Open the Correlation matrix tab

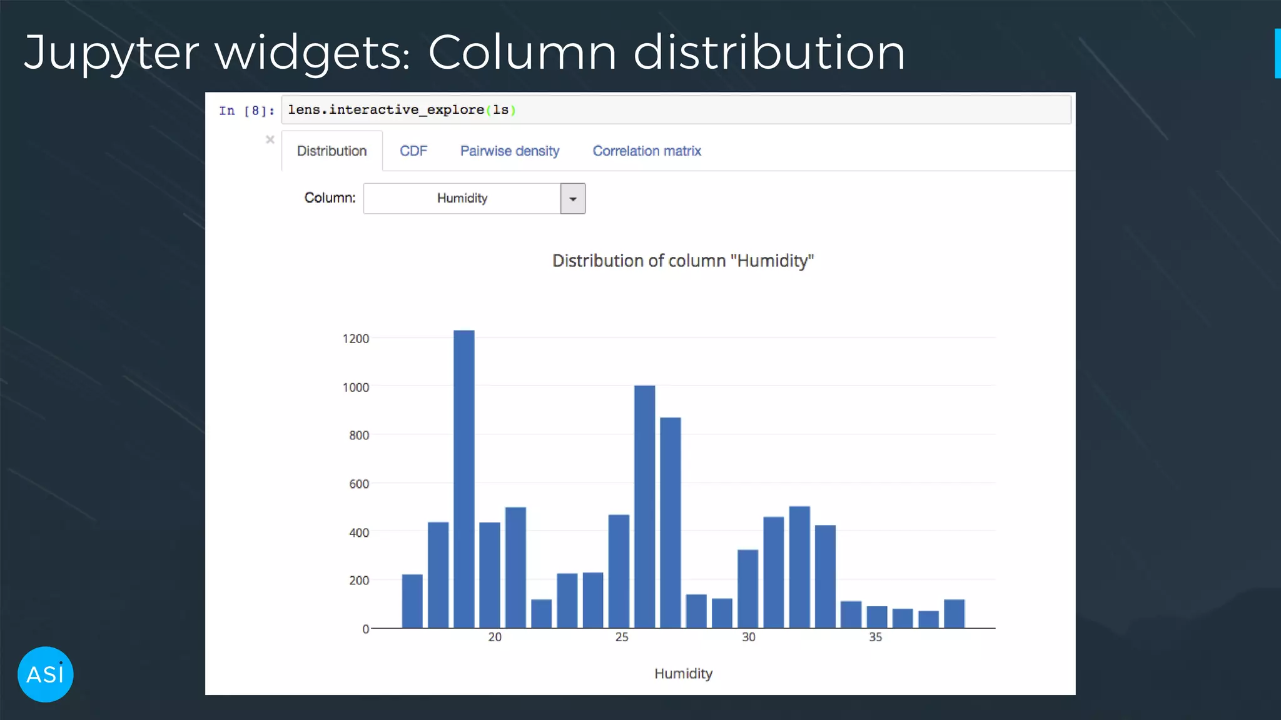click(647, 151)
